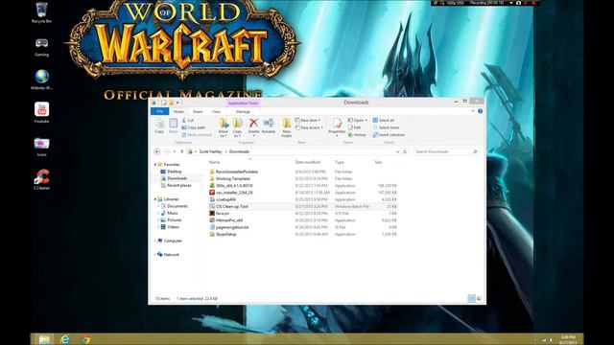This screenshot has height=345, width=614.
Task: Collapse the Favorites tree section
Action: click(155, 165)
